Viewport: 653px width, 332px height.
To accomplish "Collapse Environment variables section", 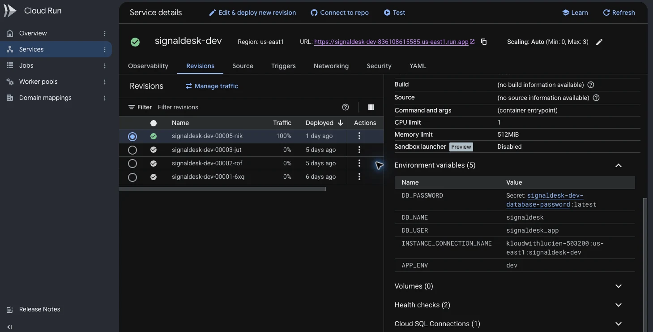I will pyautogui.click(x=619, y=165).
